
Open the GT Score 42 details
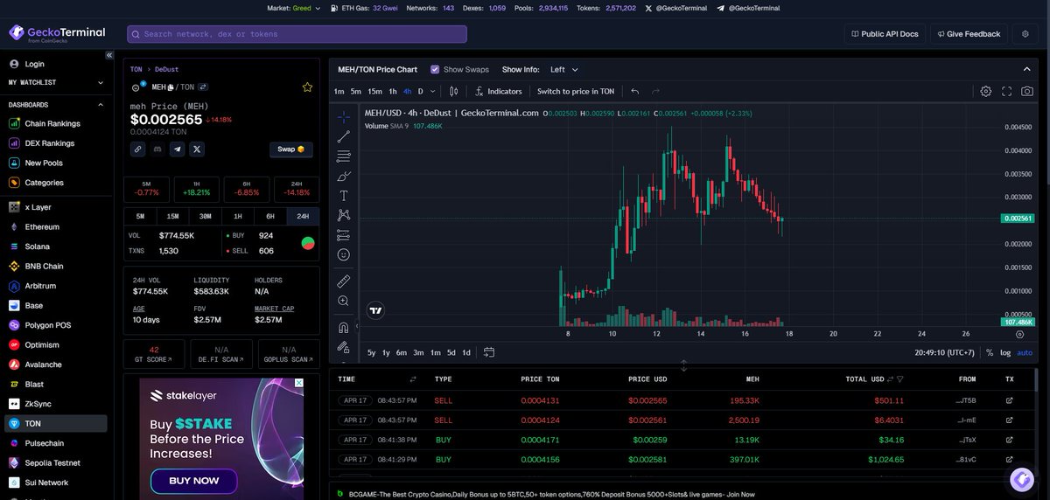[x=154, y=353]
